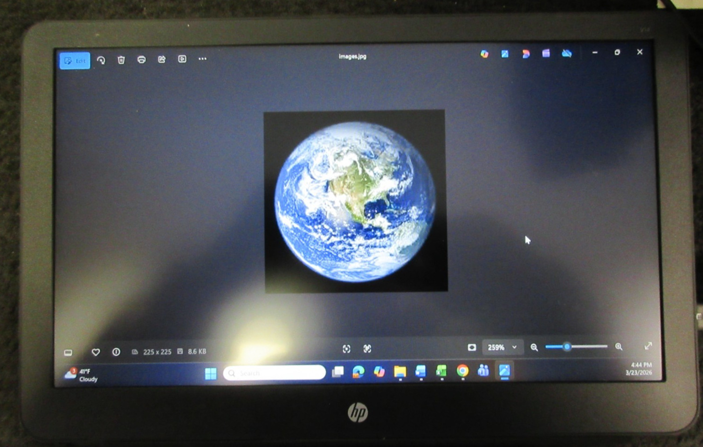The width and height of the screenshot is (703, 447).
Task: Click the visual search icon in the bottom bar
Action: [346, 349]
